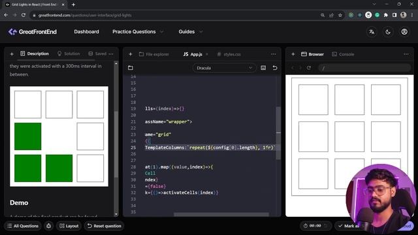This screenshot has width=418, height=235.
Task: Open the Dracula theme dropdown
Action: (x=224, y=68)
